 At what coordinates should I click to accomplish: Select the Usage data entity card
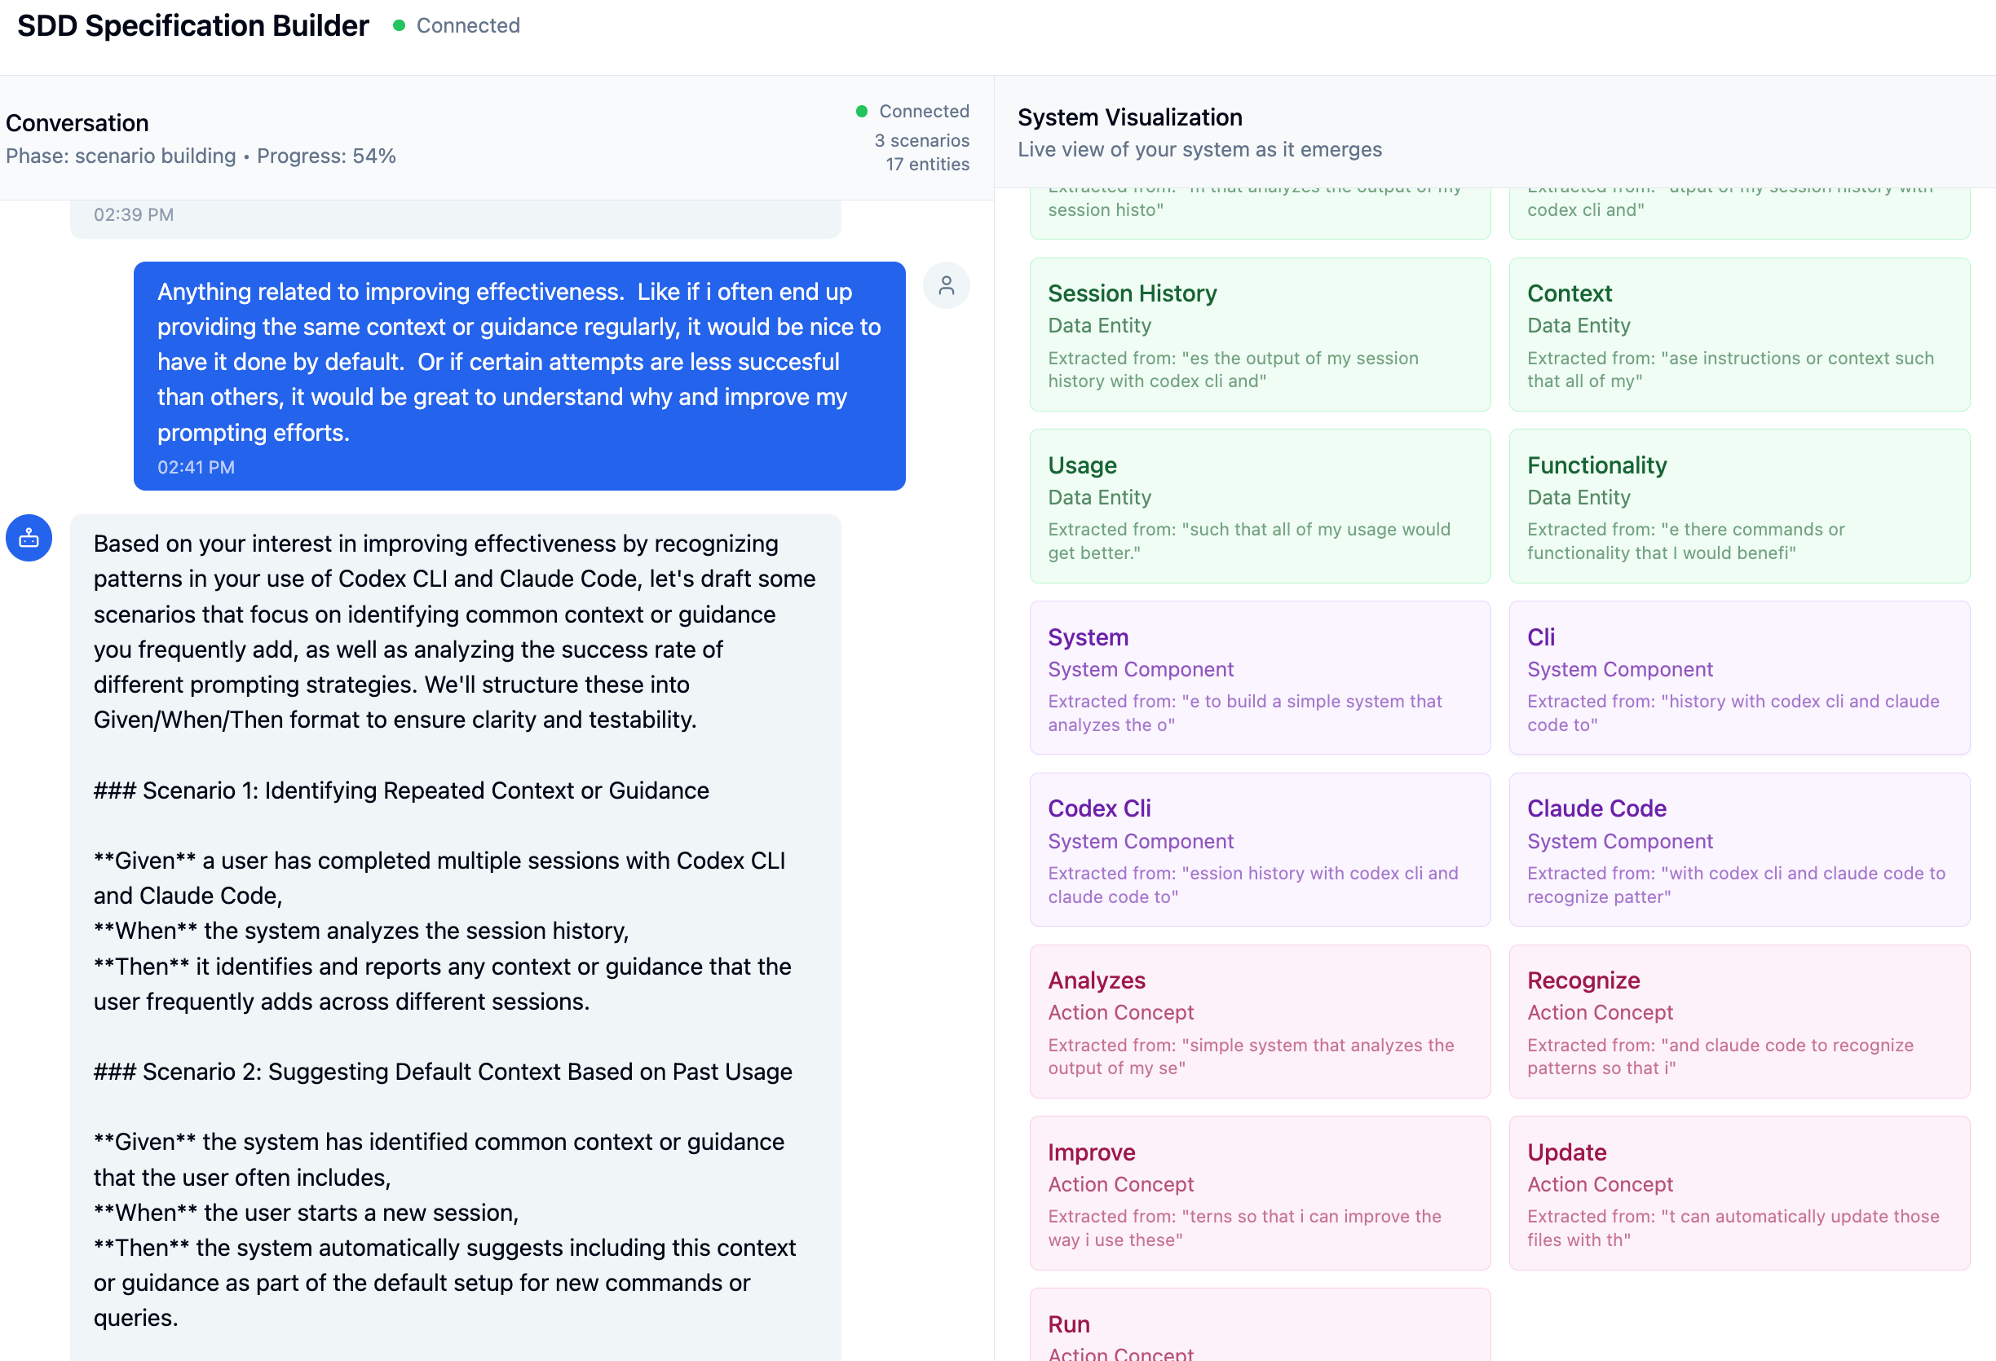[x=1259, y=507]
